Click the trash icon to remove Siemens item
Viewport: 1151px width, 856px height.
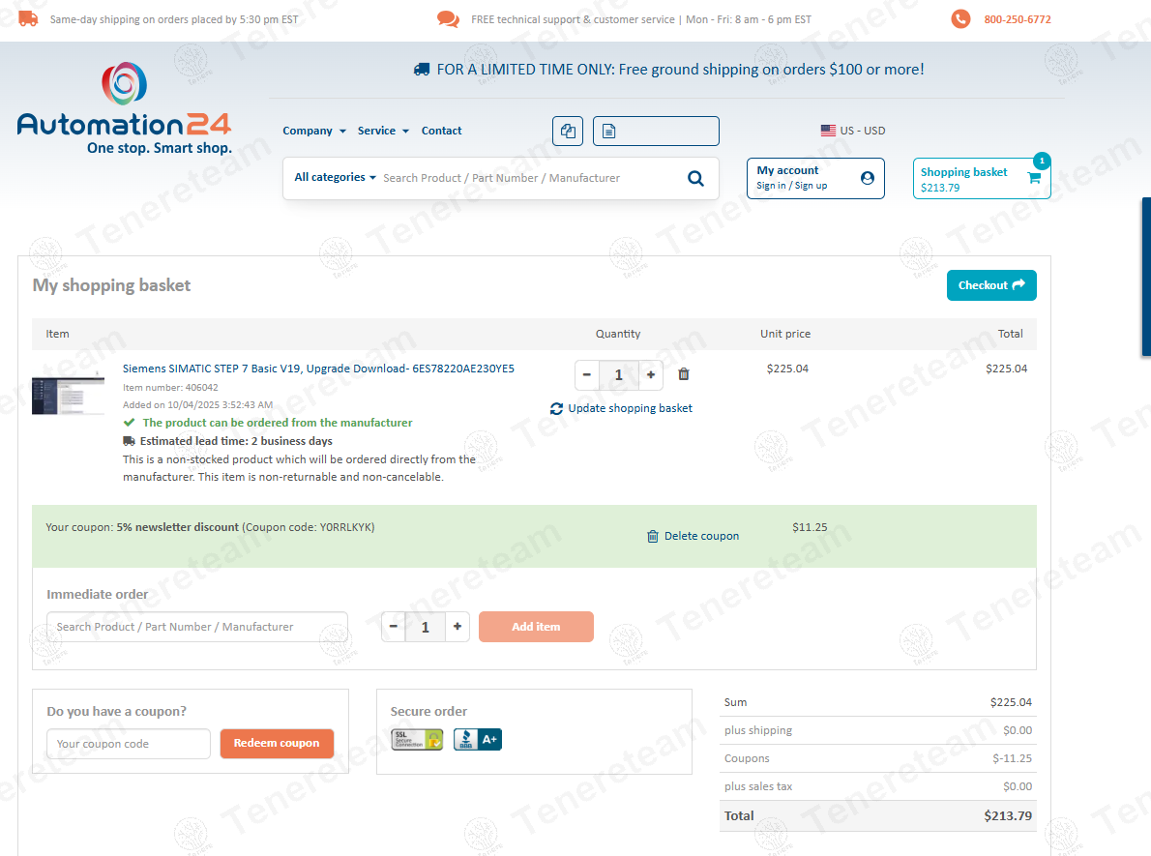point(684,374)
